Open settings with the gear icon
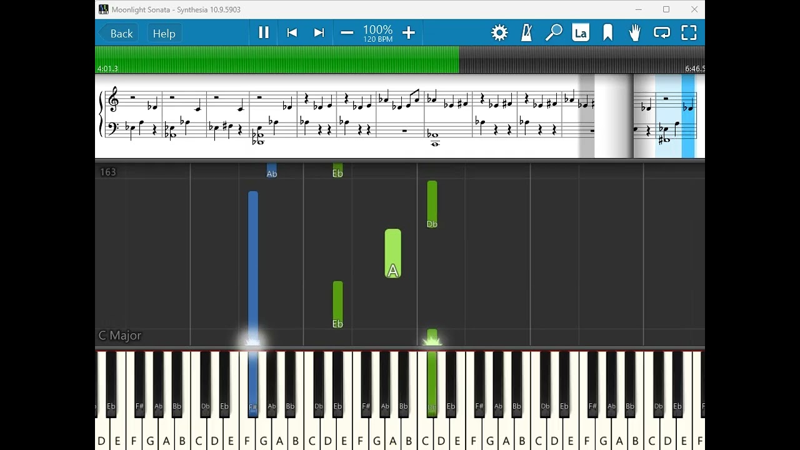Screen dimensions: 800x450 499,33
